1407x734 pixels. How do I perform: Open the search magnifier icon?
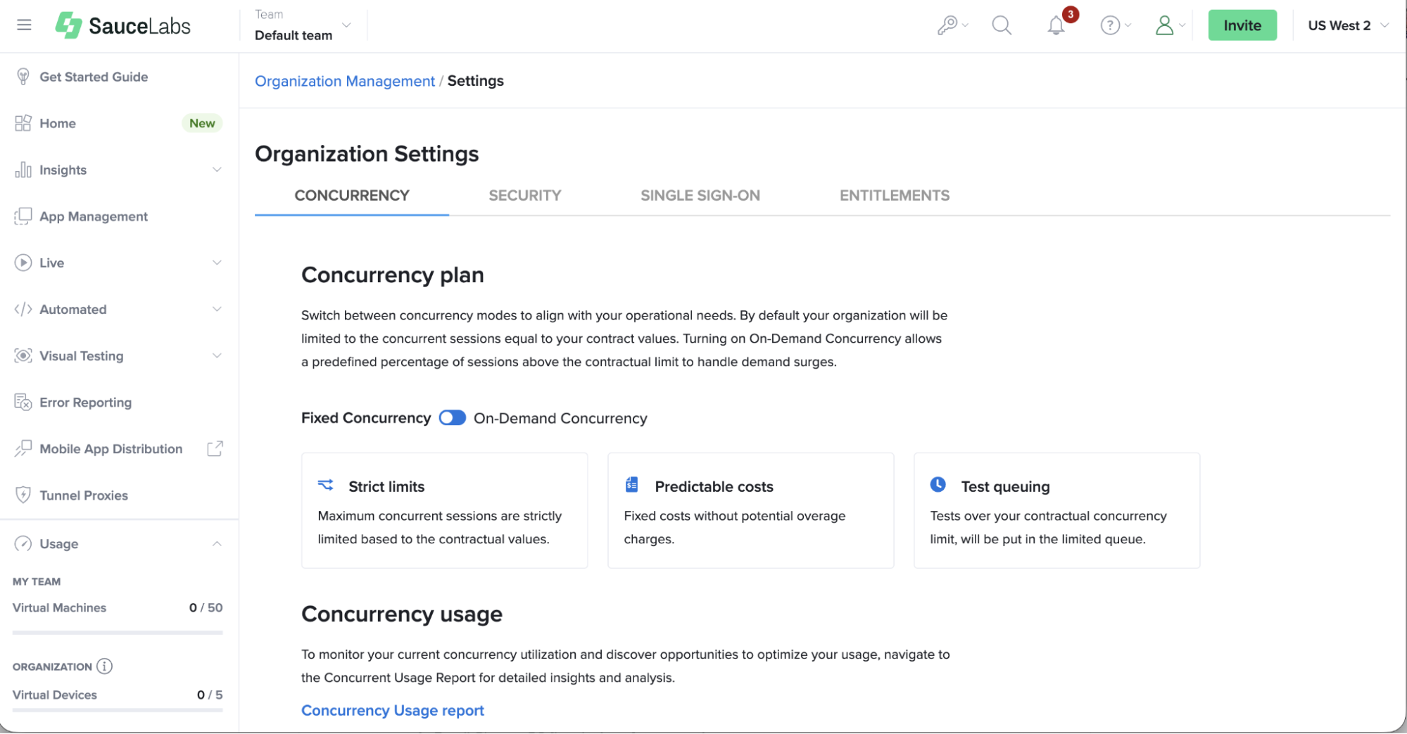tap(1001, 26)
